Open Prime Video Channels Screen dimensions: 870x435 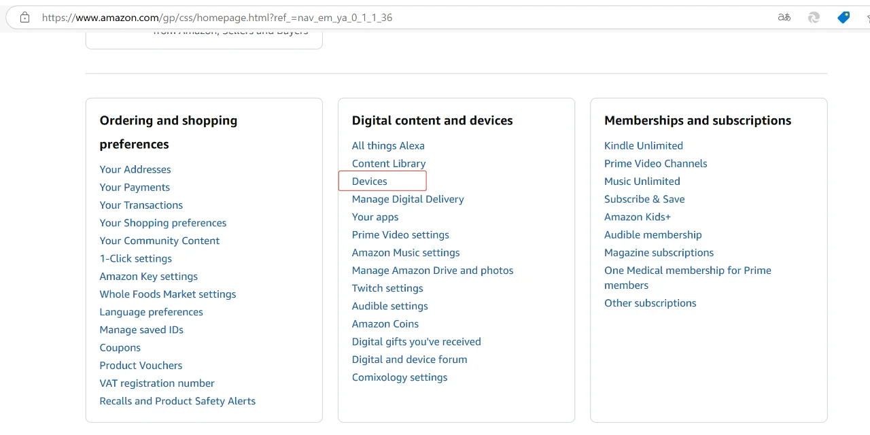656,163
